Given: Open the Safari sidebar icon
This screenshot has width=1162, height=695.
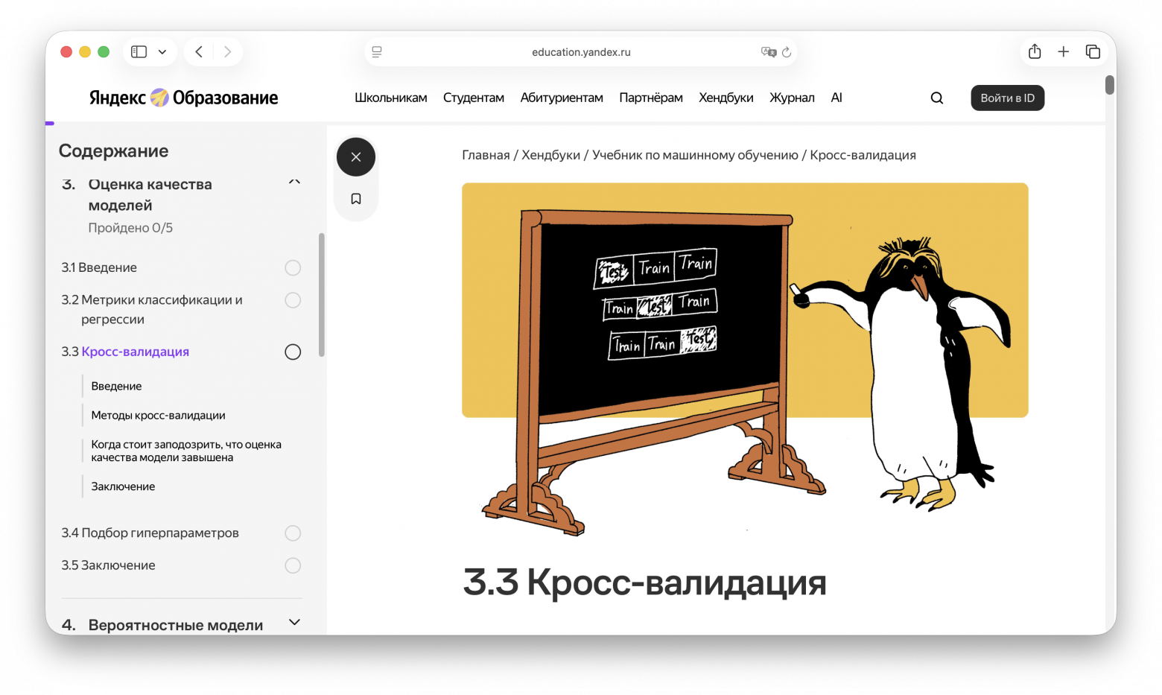Looking at the screenshot, I should [x=138, y=51].
